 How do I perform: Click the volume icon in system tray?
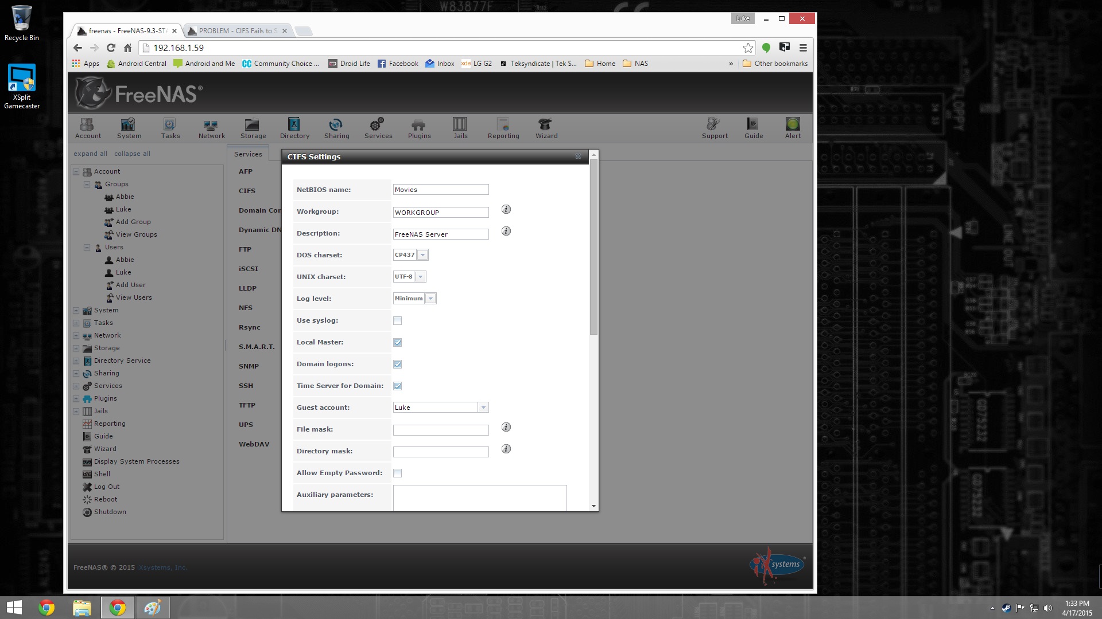click(1048, 608)
